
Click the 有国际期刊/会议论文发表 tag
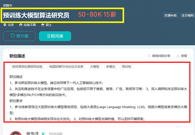pos(66,67)
